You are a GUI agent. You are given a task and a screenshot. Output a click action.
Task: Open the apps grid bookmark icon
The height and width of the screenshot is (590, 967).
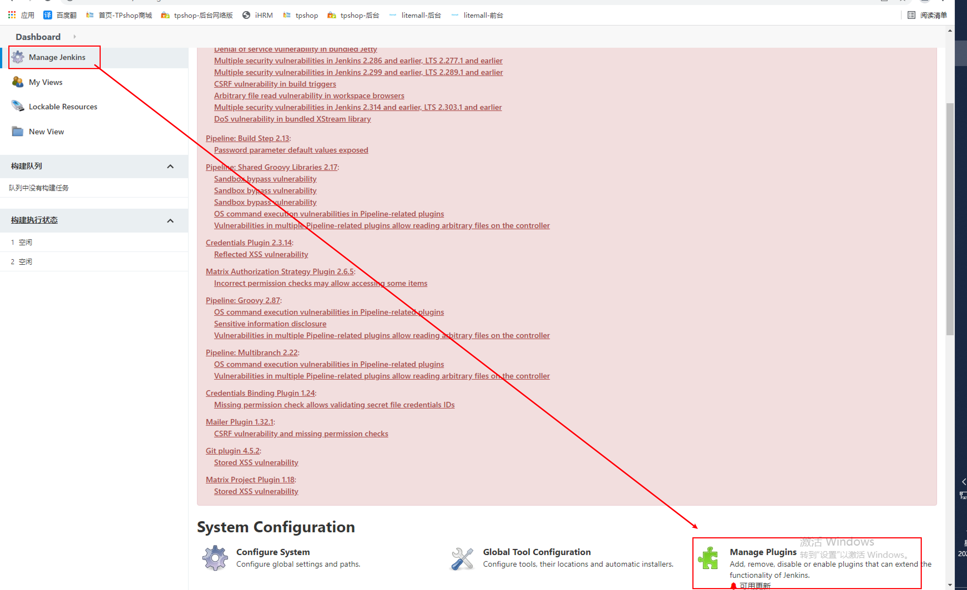(12, 15)
